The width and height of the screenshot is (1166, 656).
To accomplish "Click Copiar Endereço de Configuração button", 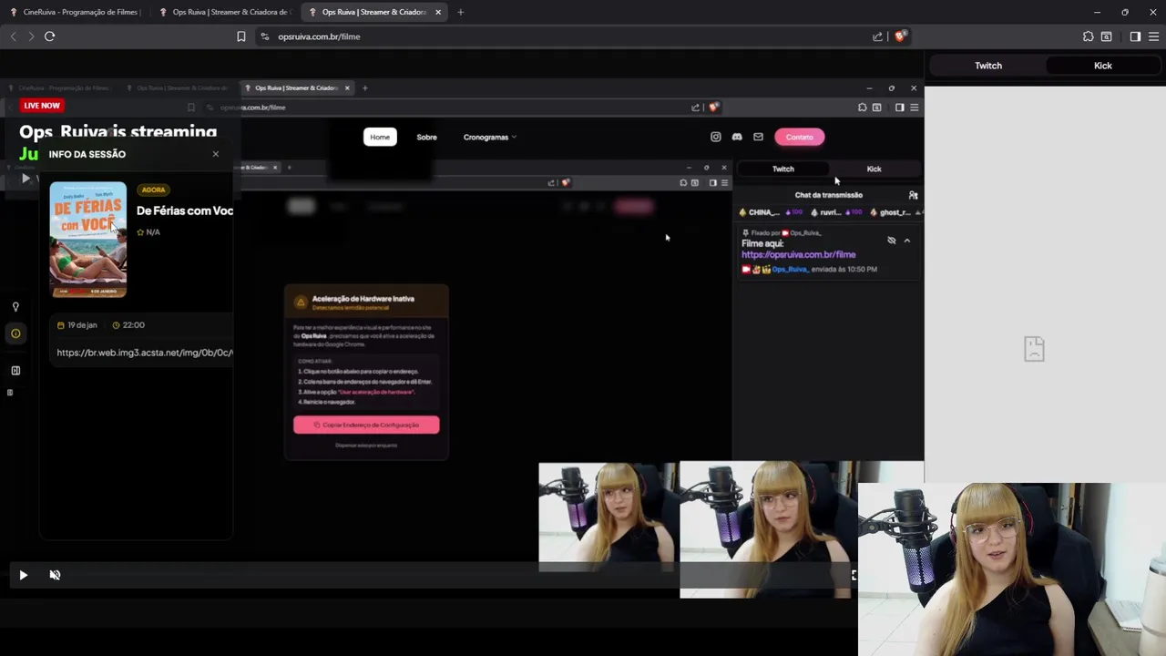I will [366, 425].
